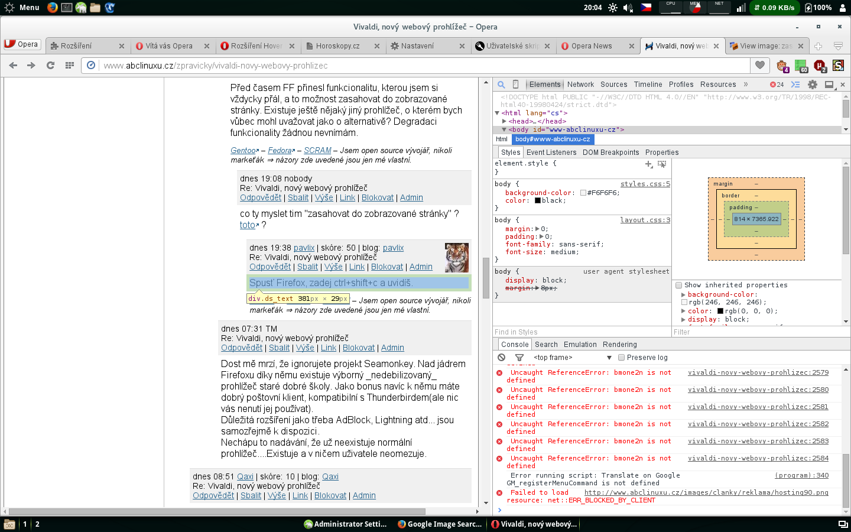
Task: Click computed rgb(0, 0, 0) color swatch
Action: coord(720,311)
